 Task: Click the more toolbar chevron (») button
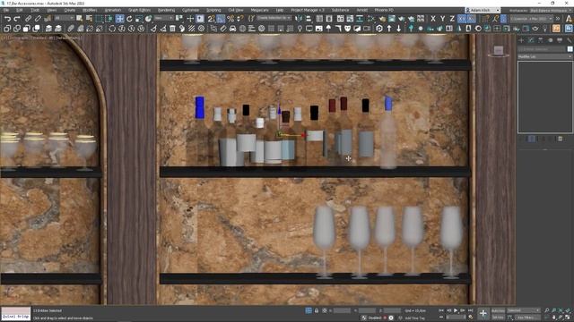[558, 19]
